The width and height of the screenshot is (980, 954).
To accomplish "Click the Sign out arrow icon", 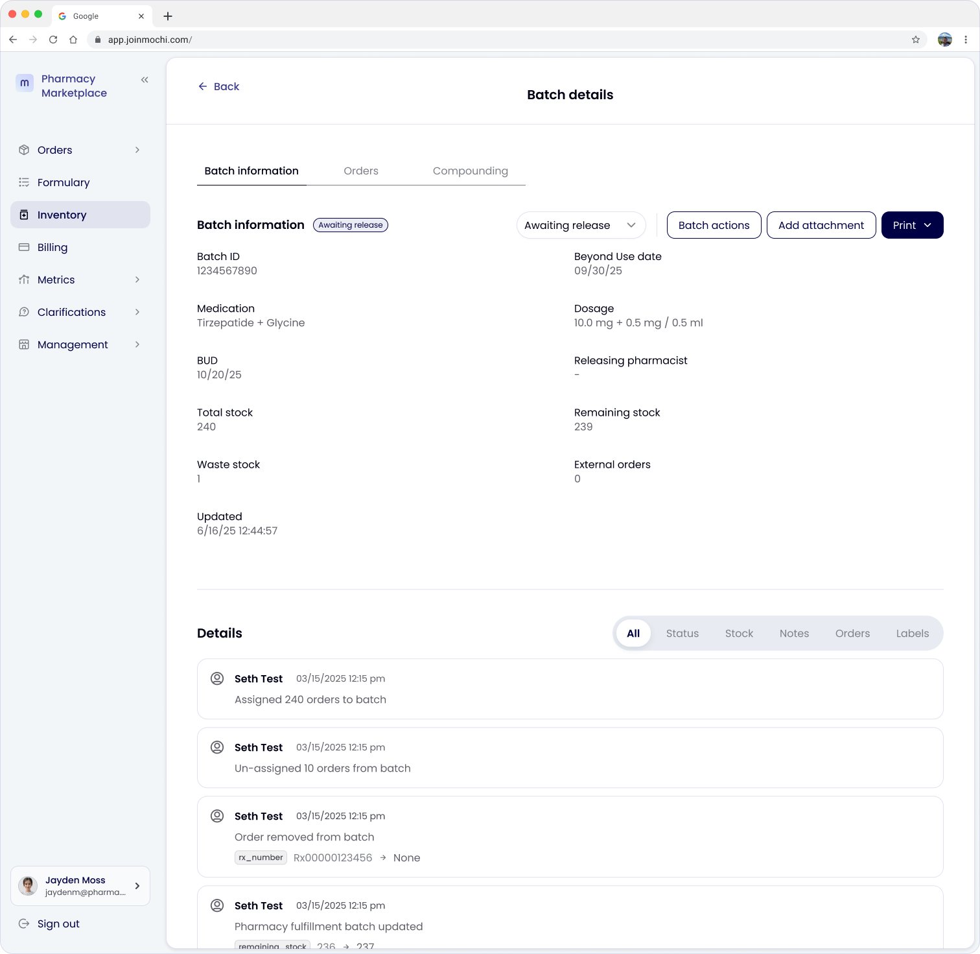I will (x=24, y=924).
